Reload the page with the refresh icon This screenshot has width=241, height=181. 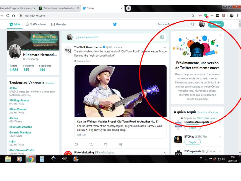point(8,16)
